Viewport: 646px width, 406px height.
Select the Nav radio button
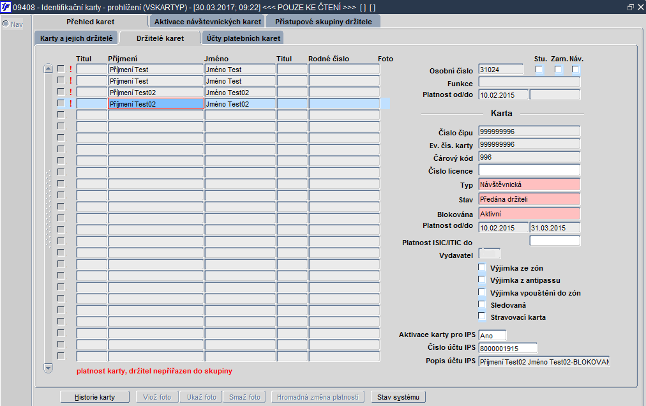[6, 24]
